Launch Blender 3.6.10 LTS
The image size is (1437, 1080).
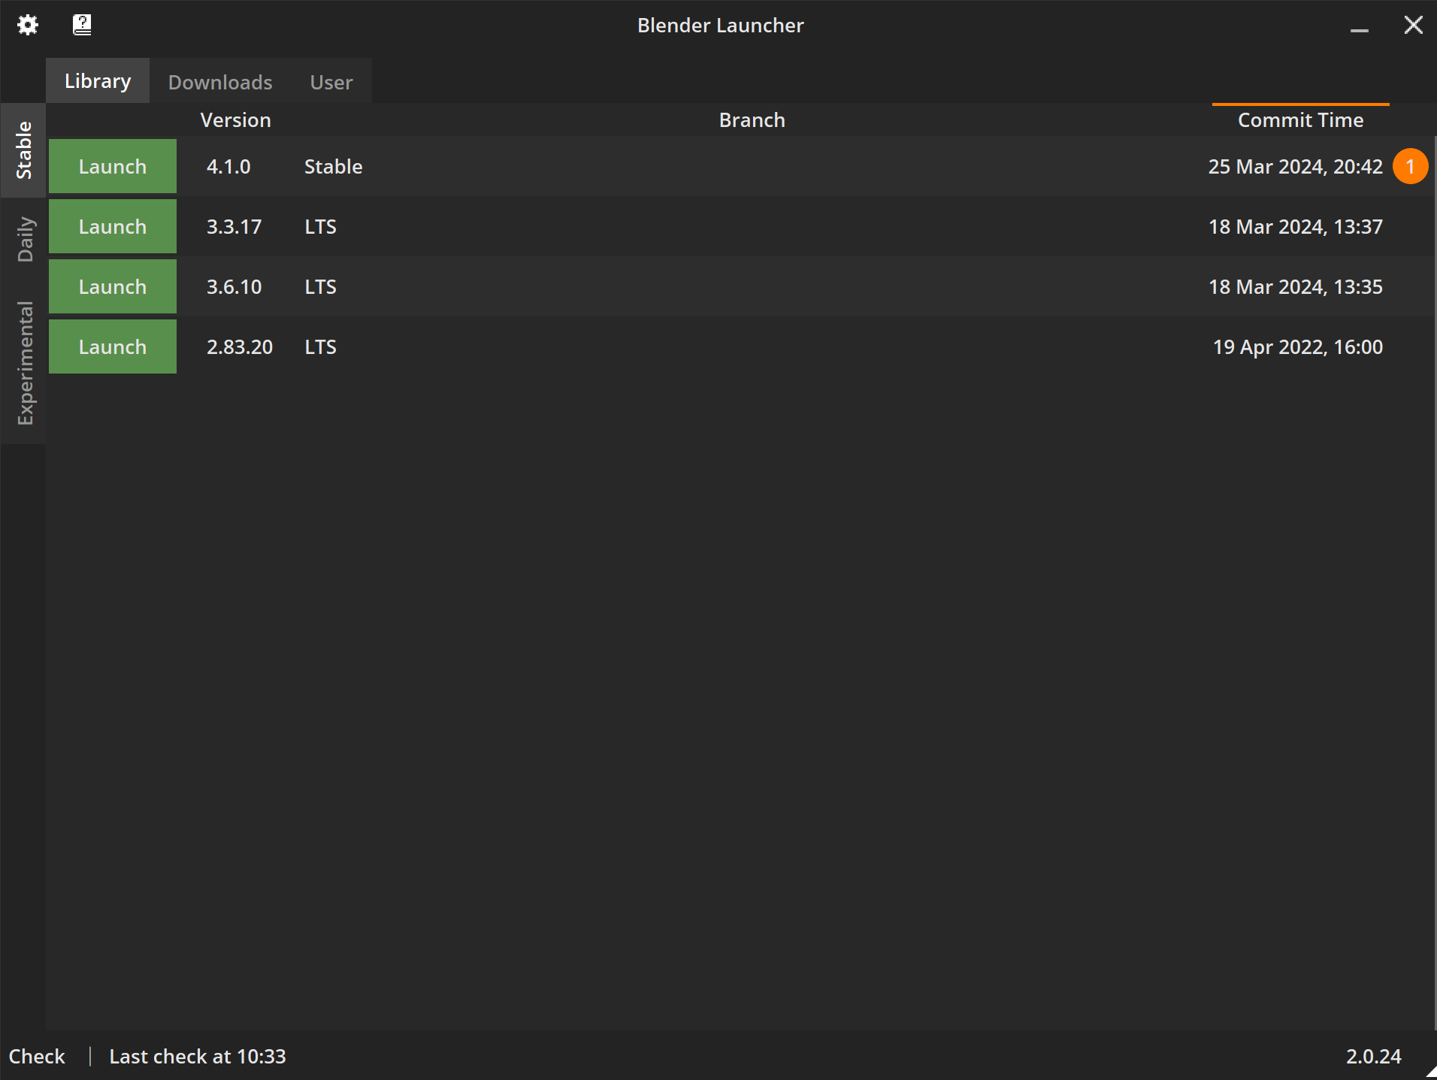(113, 286)
